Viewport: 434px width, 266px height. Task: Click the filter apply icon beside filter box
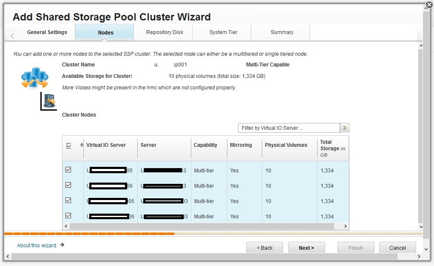tap(345, 128)
